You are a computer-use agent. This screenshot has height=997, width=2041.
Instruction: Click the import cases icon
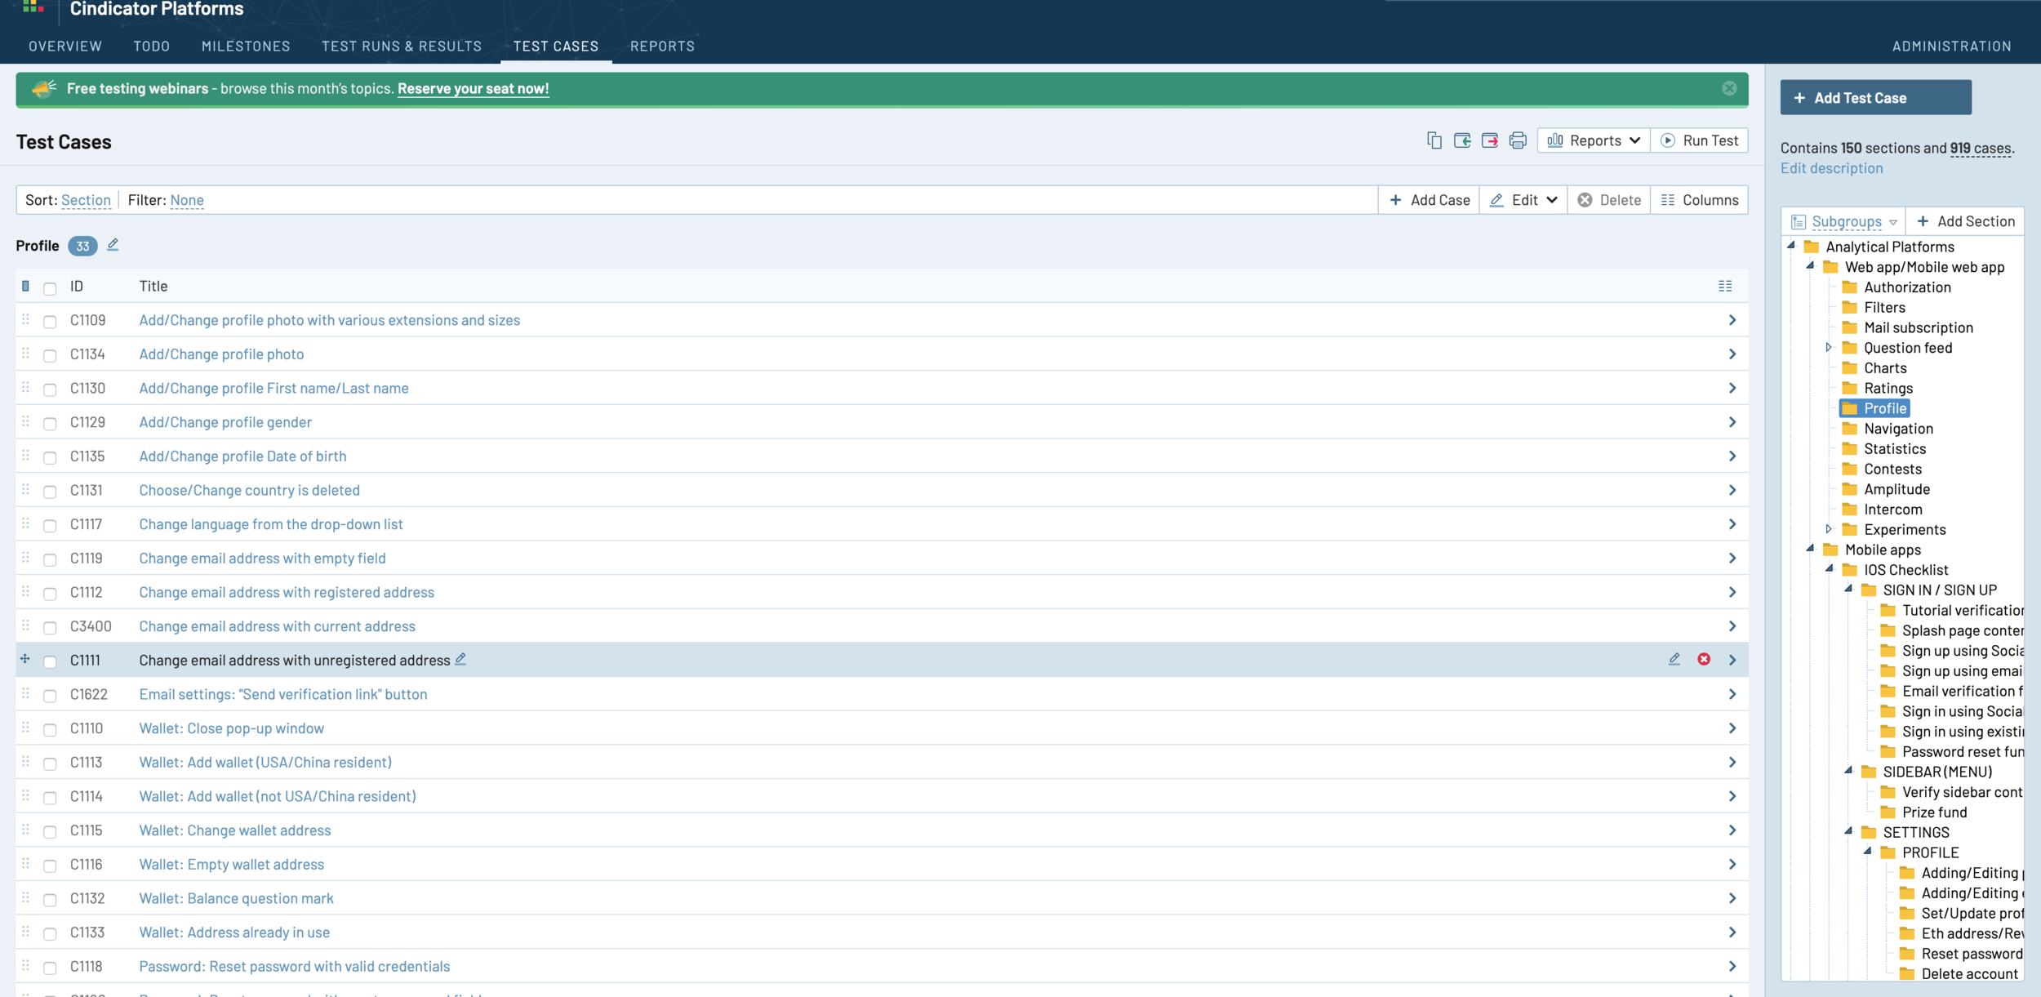tap(1462, 140)
